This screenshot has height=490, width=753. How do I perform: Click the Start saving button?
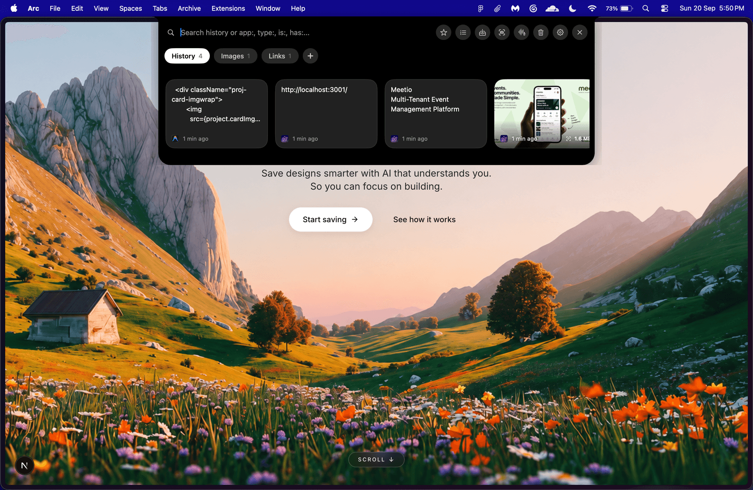coord(330,220)
